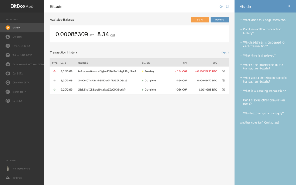Open the Litecoin account

[22, 37]
